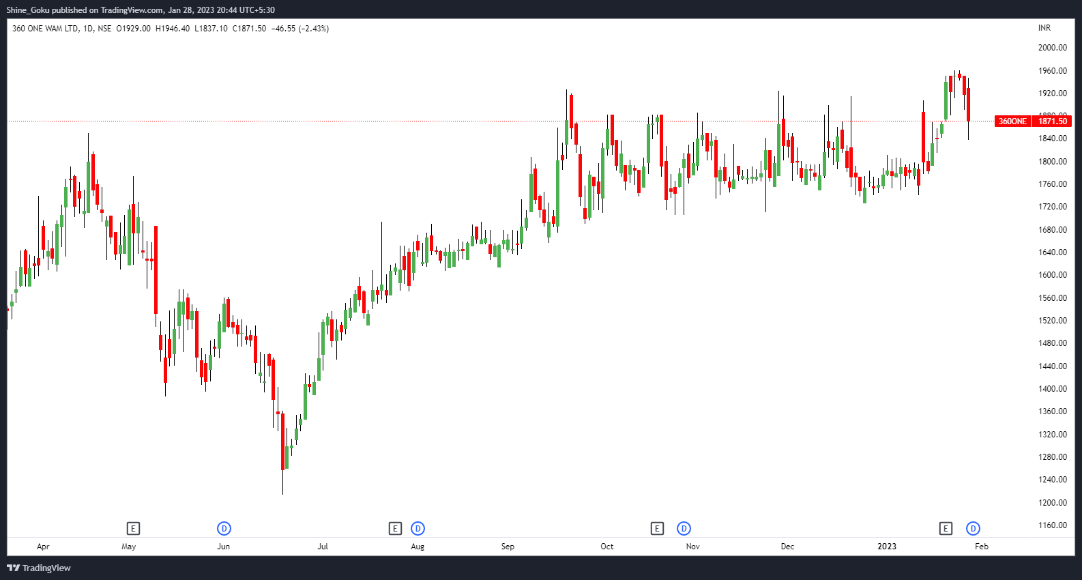Click the Apr label on time axis
The width and height of the screenshot is (1082, 580).
click(x=43, y=547)
